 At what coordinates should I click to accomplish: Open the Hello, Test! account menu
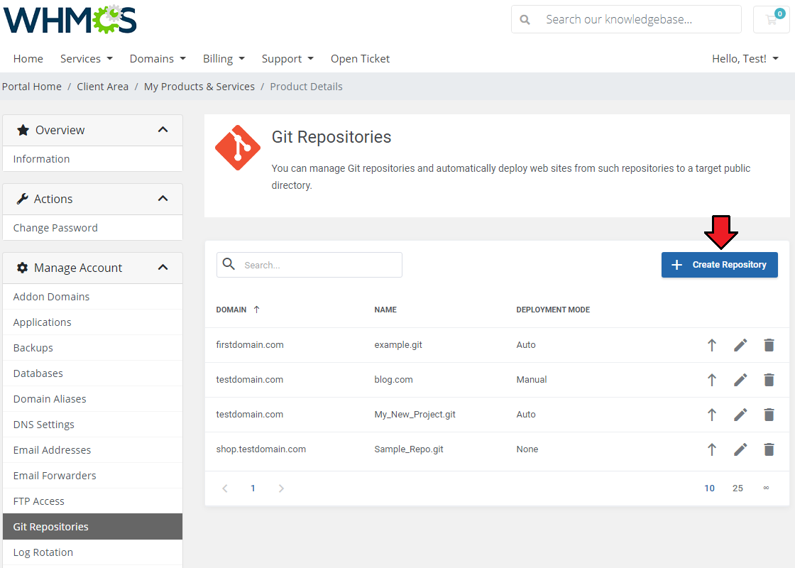tap(745, 59)
